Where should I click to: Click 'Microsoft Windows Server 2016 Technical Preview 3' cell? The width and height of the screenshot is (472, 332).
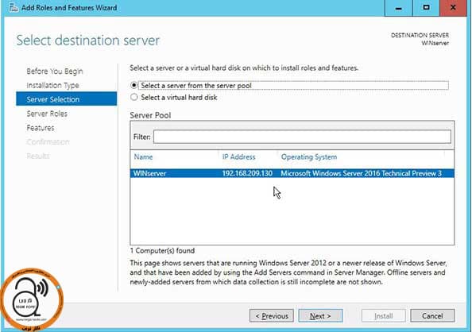(361, 173)
